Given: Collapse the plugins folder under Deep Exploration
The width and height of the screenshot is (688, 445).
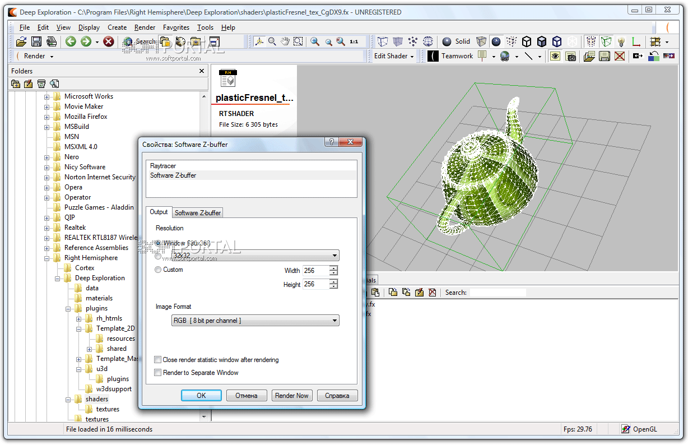Looking at the screenshot, I should (68, 308).
